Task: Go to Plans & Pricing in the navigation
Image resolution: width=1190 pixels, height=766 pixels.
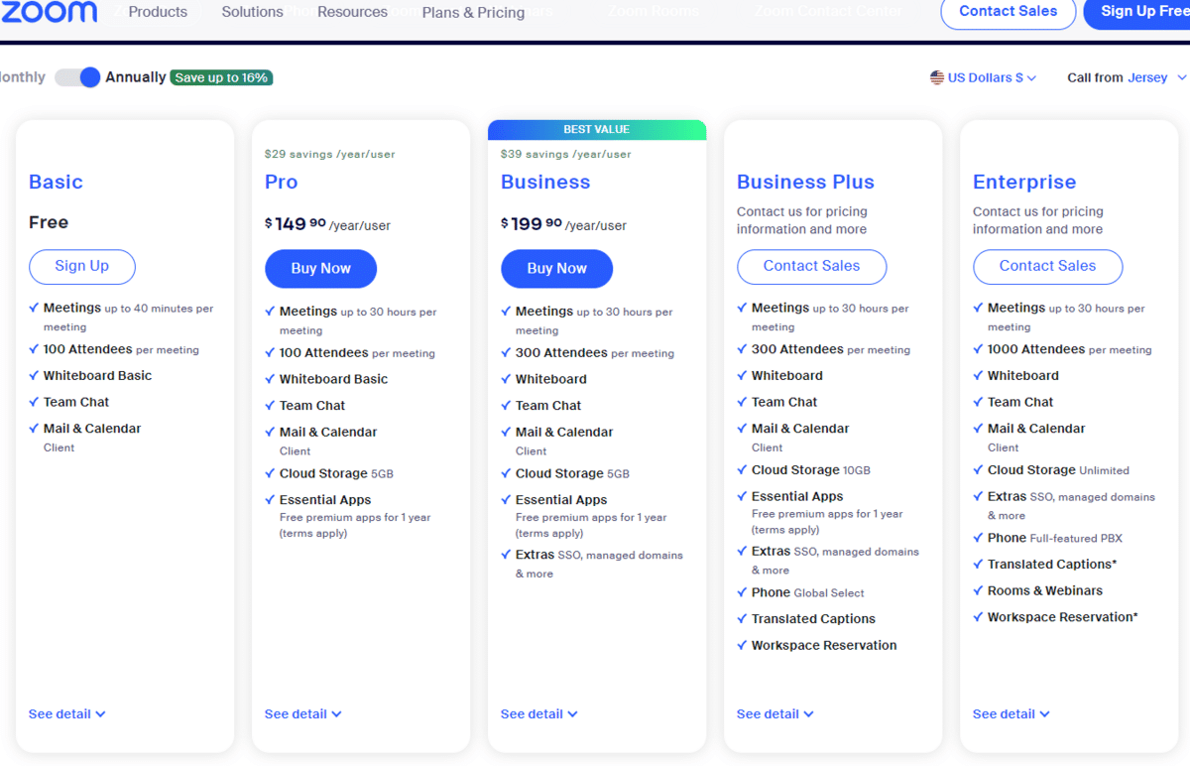Action: point(473,13)
